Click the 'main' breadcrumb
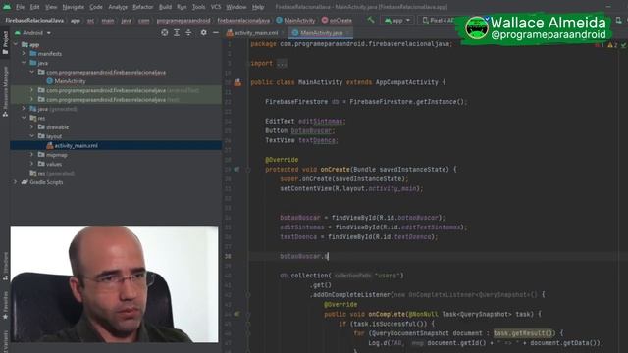Screen dimensions: 628x353 108,20
